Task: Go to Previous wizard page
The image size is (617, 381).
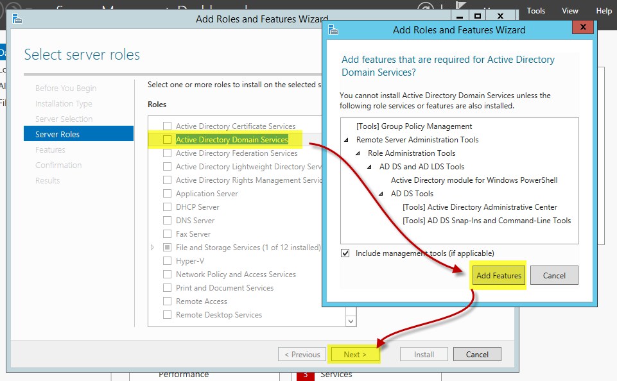Action: click(302, 354)
